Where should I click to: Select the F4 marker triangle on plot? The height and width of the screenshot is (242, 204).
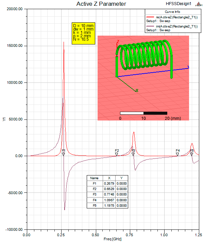click(177, 154)
